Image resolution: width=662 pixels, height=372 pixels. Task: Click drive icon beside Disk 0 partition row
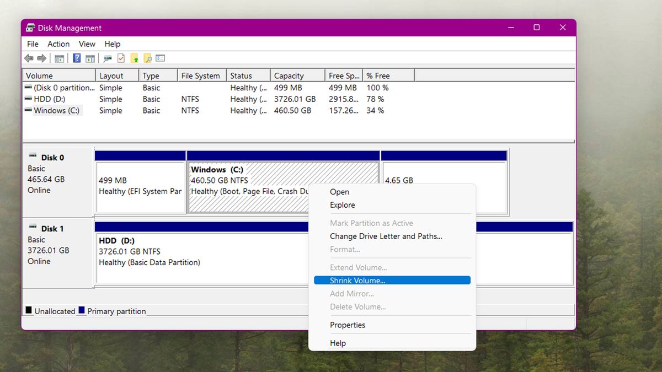[28, 88]
